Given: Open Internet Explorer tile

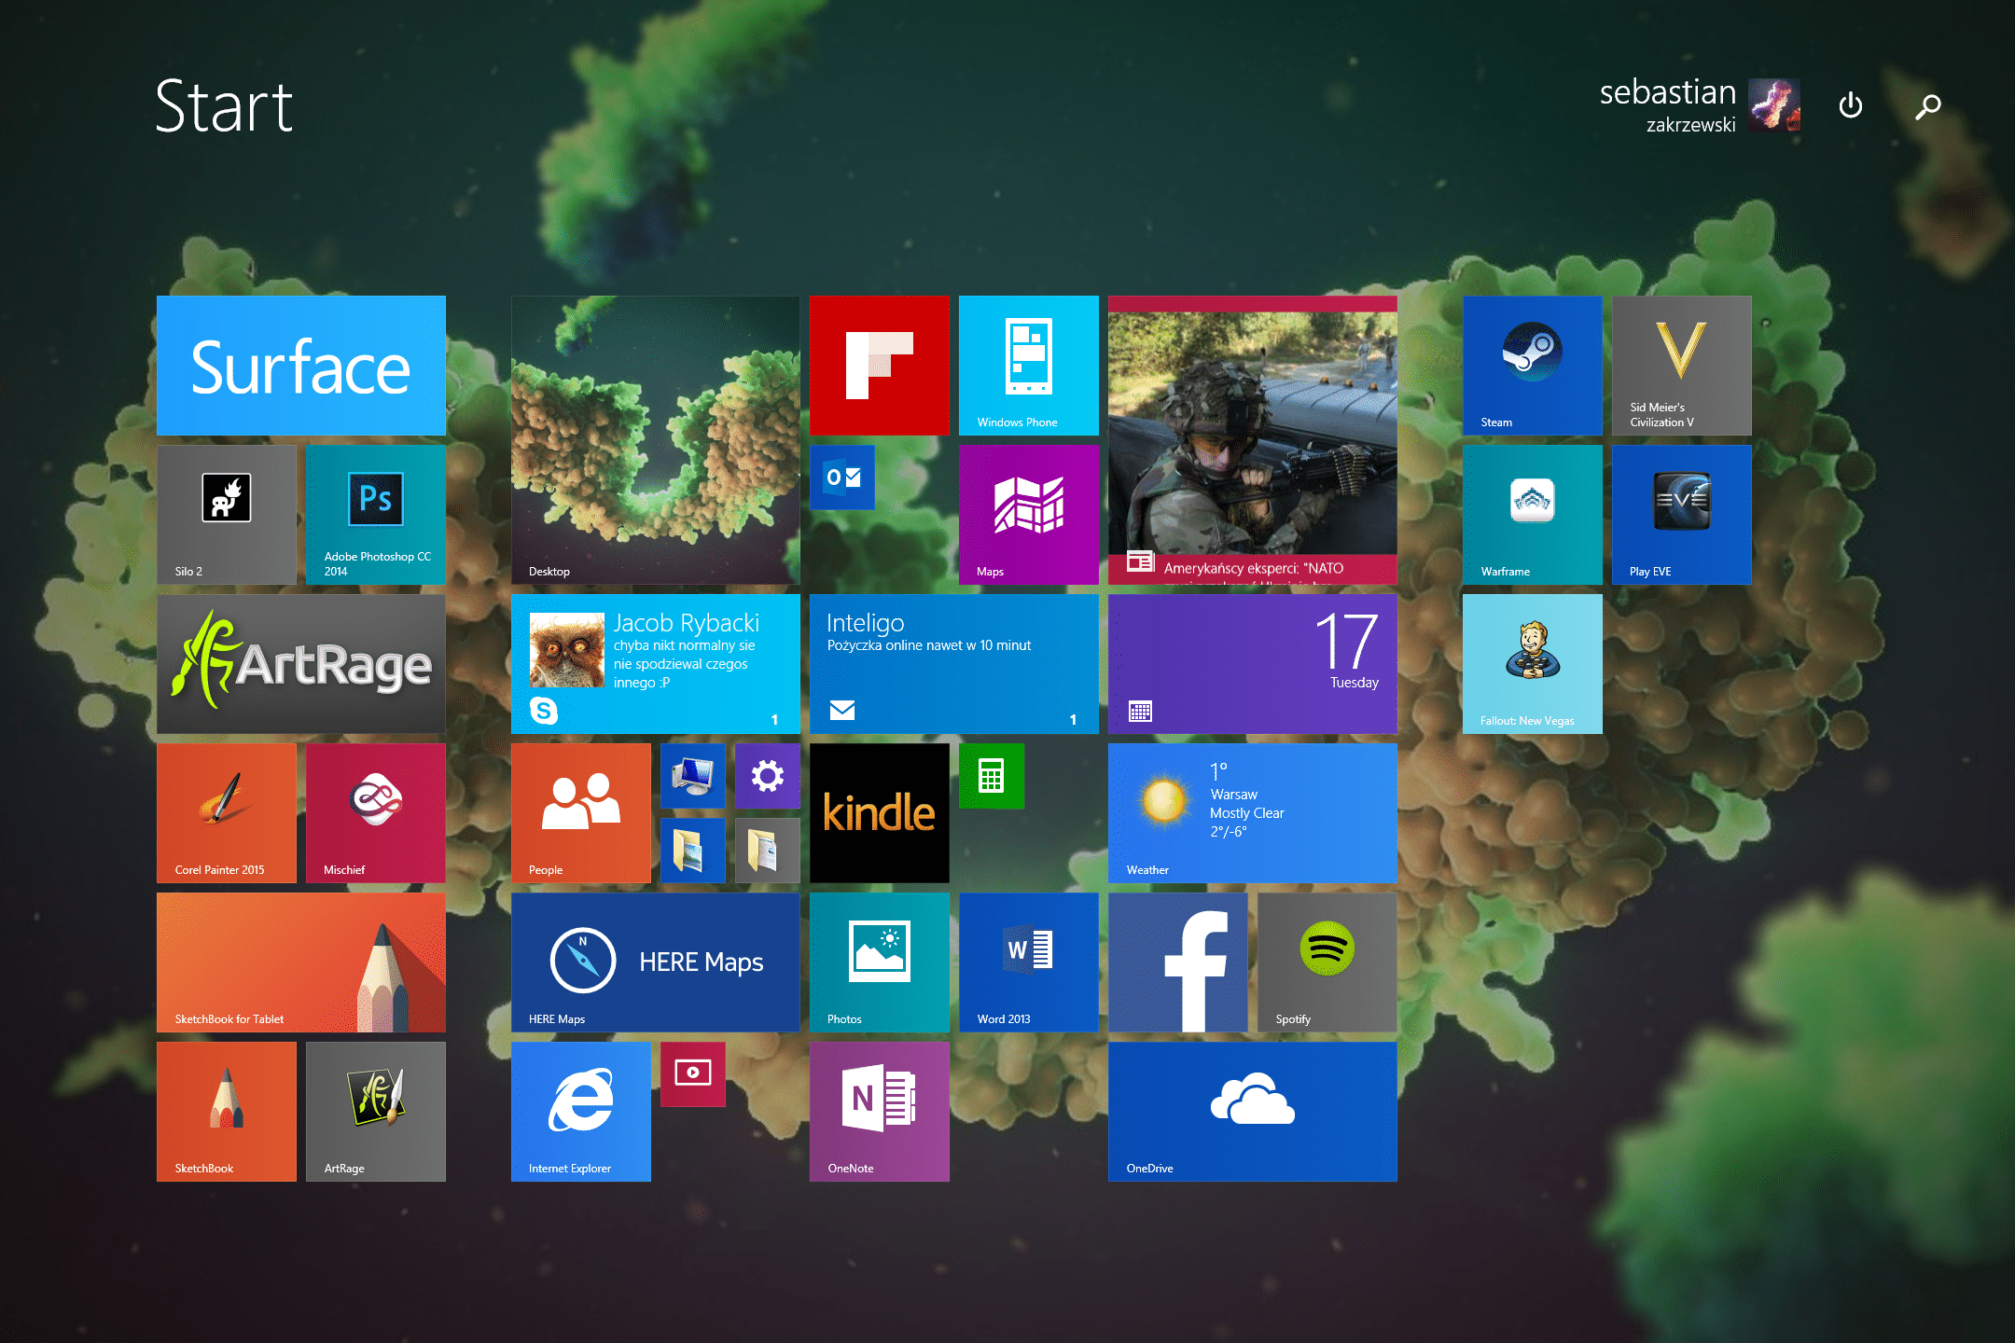Looking at the screenshot, I should click(581, 1112).
